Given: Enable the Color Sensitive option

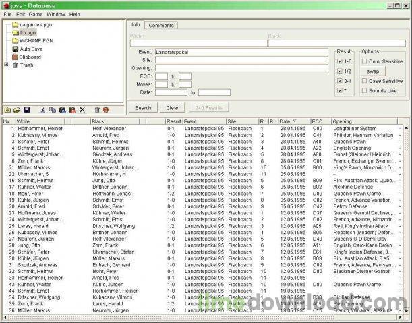Looking at the screenshot, I should point(364,61).
